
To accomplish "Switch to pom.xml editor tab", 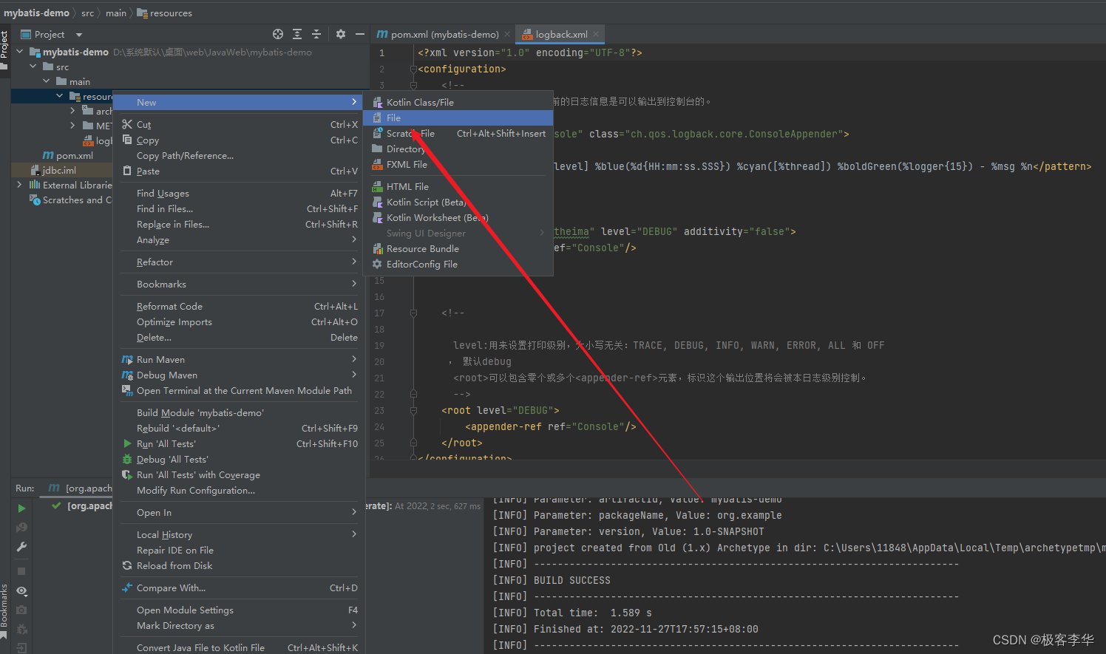I will [444, 34].
